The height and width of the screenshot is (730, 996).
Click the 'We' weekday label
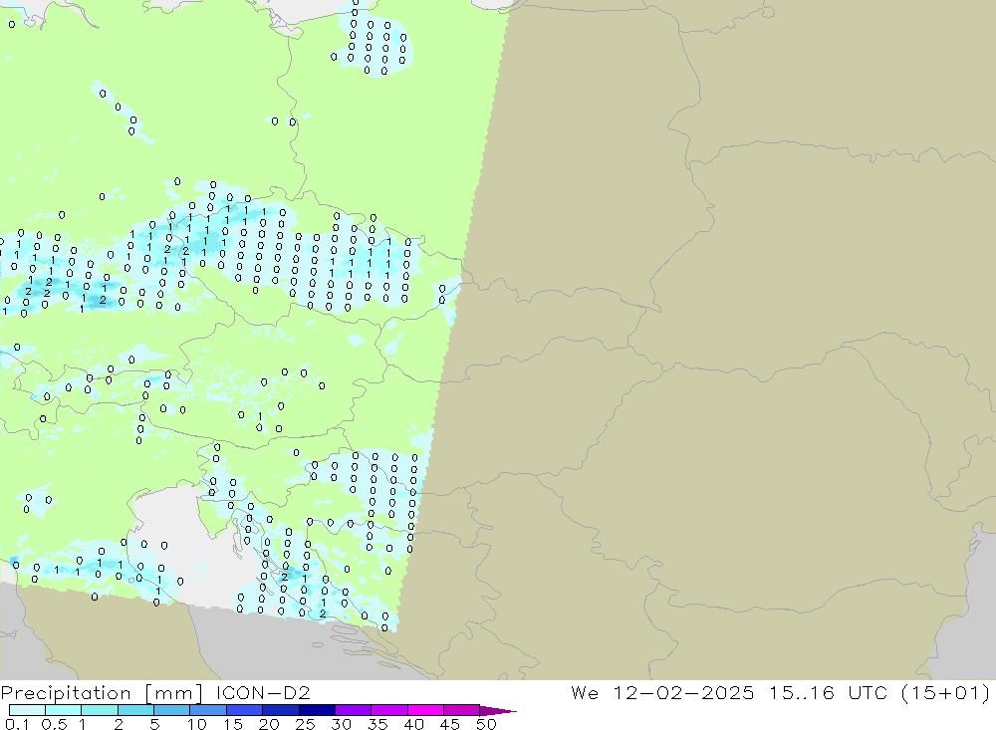click(x=585, y=692)
